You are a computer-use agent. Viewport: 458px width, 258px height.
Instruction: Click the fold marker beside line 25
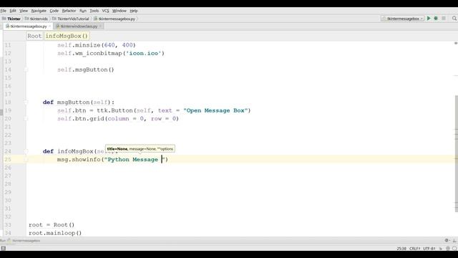pyautogui.click(x=26, y=159)
